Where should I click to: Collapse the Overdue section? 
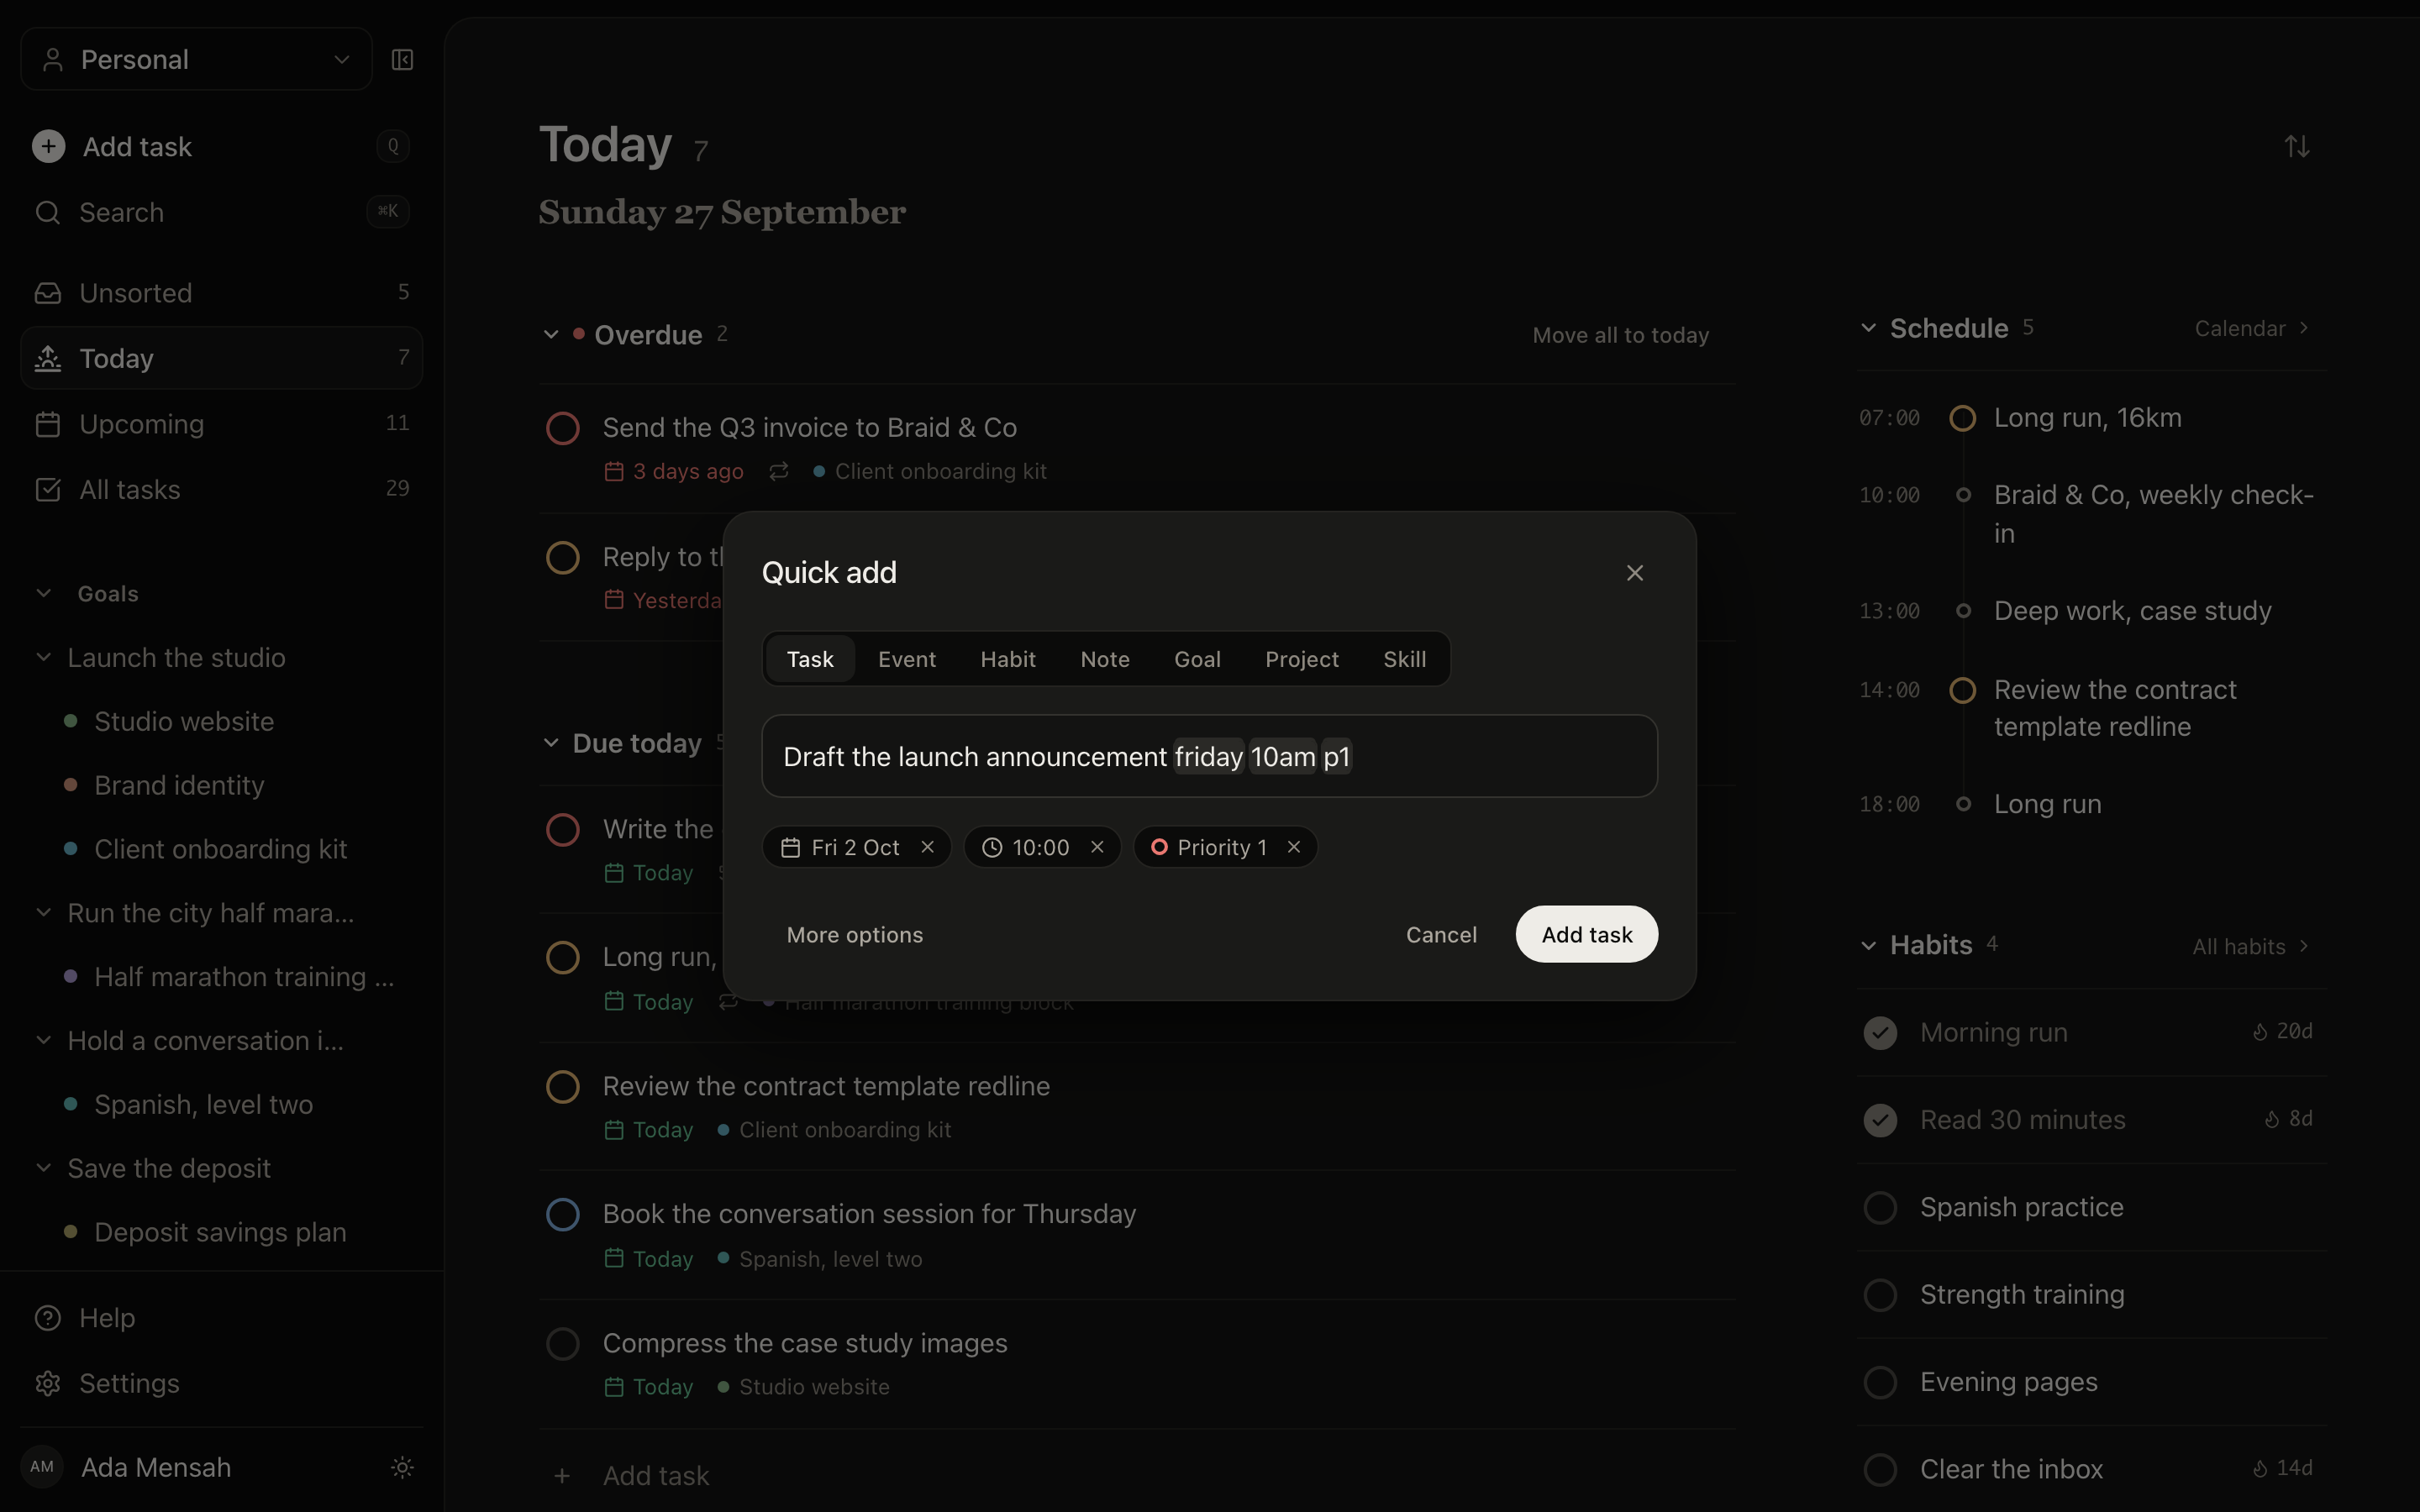tap(551, 334)
